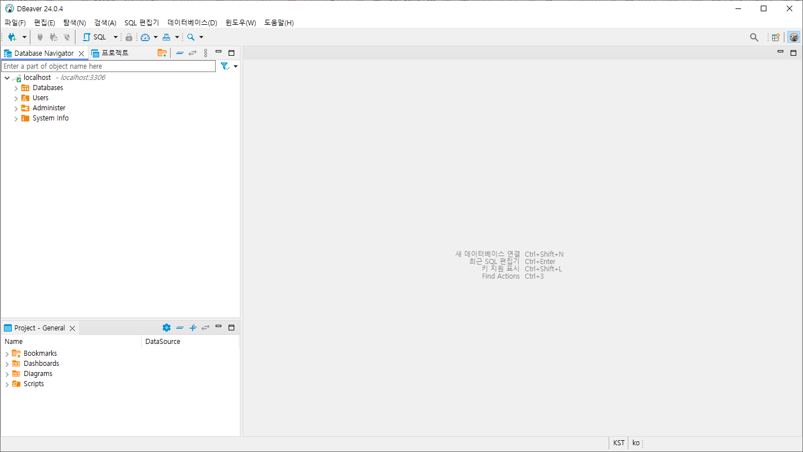Open the dropdown next to New Connection icon
803x452 pixels.
(x=24, y=37)
